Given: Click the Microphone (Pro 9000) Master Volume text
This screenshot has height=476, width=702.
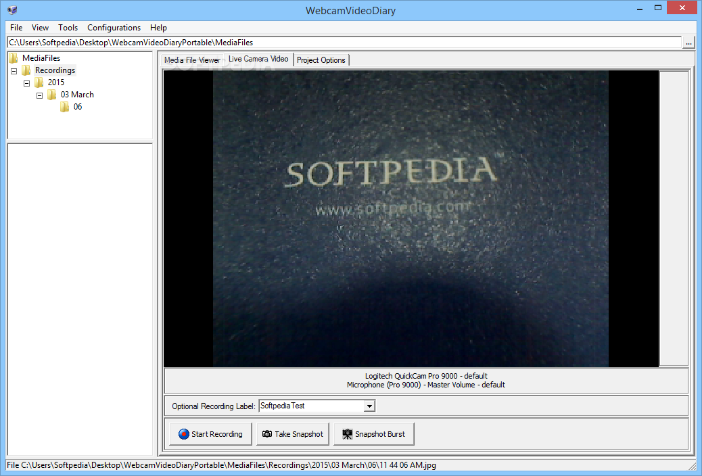Looking at the screenshot, I should pyautogui.click(x=426, y=385).
